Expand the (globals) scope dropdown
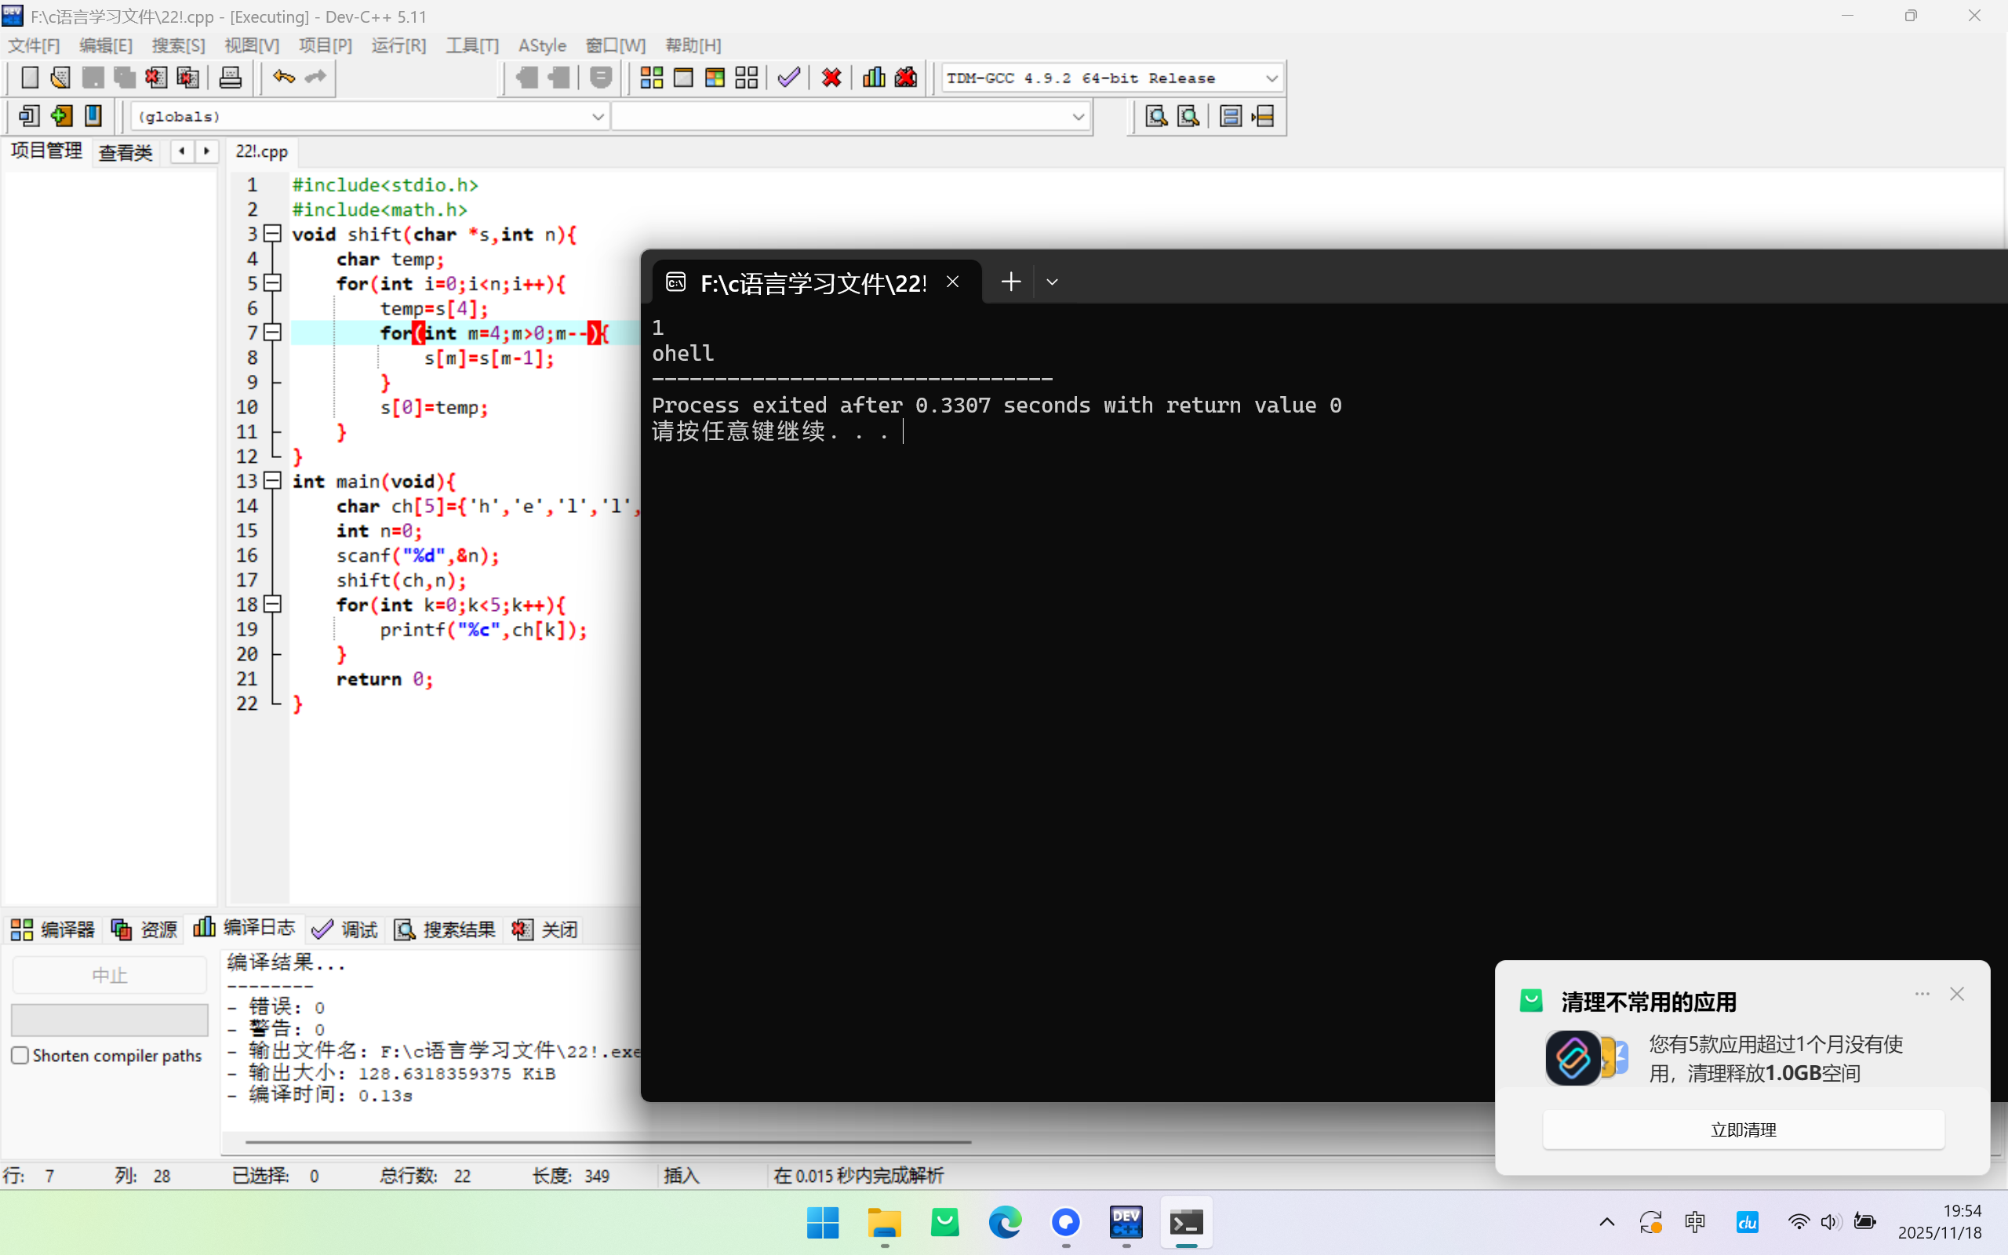 [598, 116]
